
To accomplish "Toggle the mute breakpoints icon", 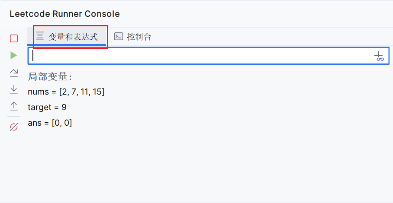I will pos(14,127).
